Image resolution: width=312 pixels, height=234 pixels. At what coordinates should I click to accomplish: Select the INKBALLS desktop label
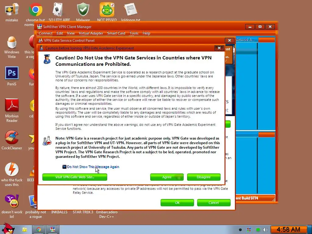tap(59, 212)
